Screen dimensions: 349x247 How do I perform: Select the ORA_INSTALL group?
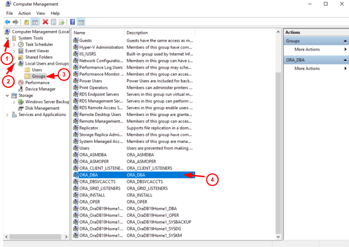click(x=134, y=195)
